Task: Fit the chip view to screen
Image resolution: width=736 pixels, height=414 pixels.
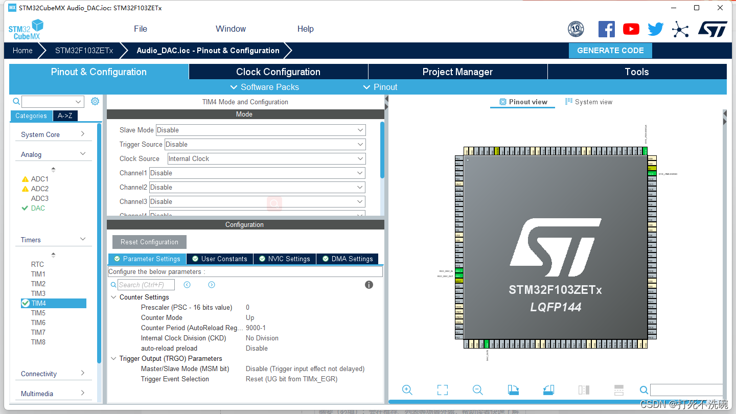Action: tap(443, 390)
